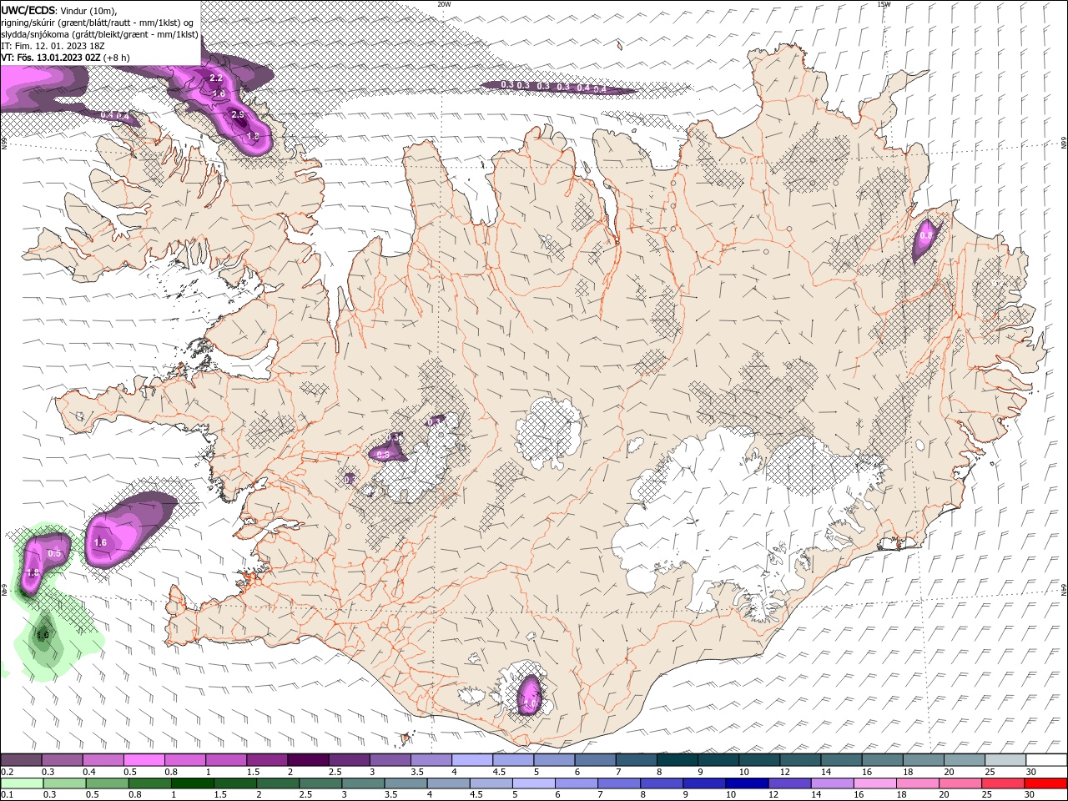Select the darkest purple snow swatch labeled 2
Image resolution: width=1068 pixels, height=801 pixels.
(307, 760)
